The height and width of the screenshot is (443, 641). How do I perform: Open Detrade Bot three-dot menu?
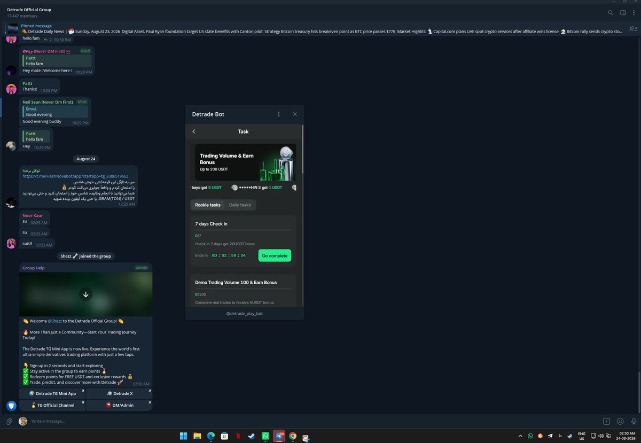(278, 114)
